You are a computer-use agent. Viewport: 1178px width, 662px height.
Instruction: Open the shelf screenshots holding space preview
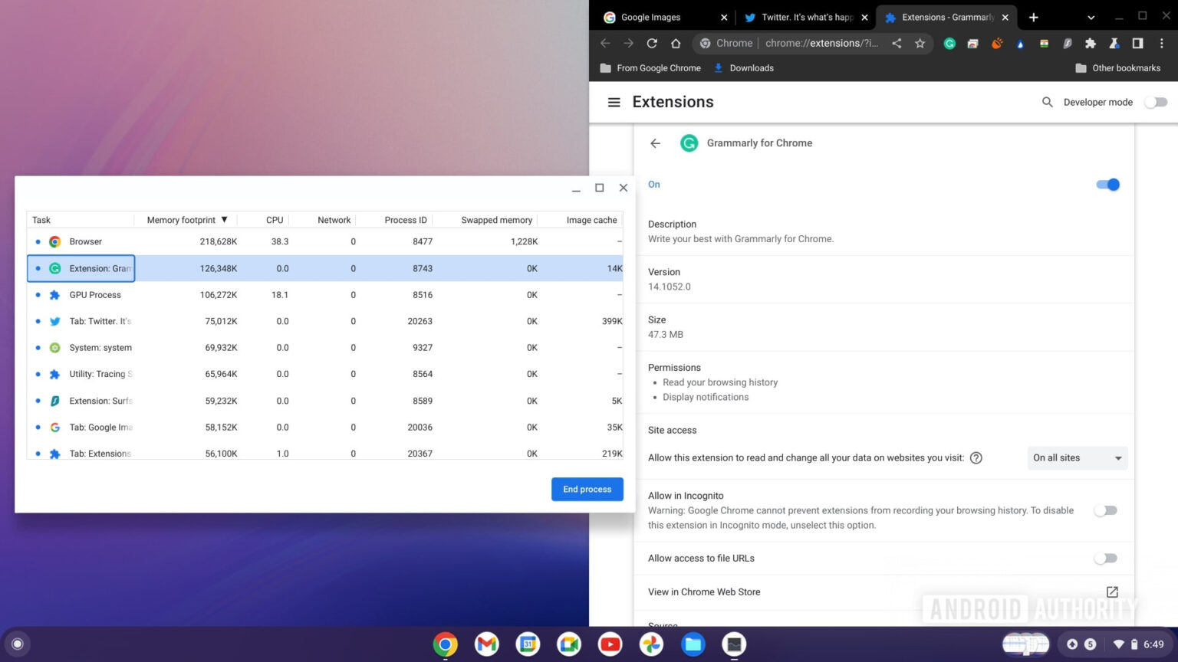[x=1025, y=644]
